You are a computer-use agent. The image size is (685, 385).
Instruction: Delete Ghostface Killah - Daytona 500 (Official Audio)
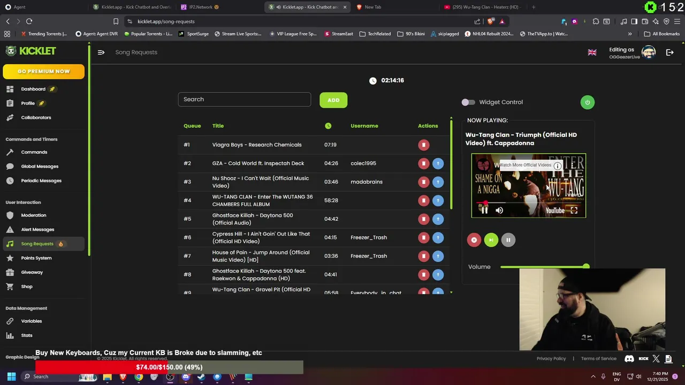click(423, 219)
